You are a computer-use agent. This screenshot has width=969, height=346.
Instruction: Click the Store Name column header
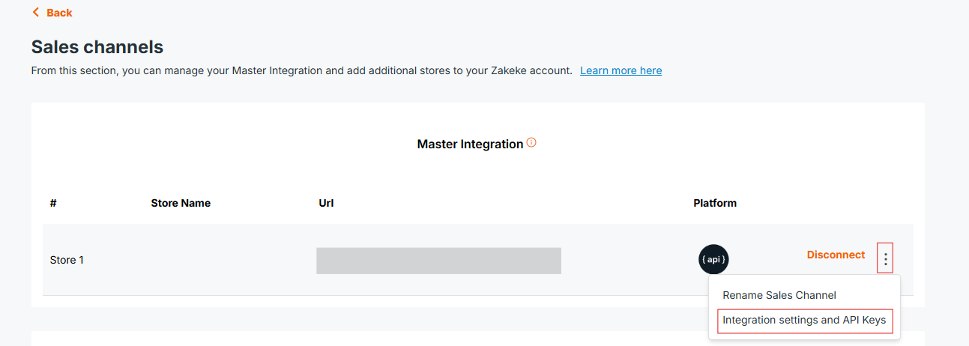[181, 203]
